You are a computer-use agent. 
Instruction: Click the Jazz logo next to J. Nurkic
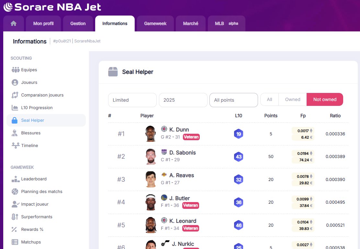pyautogui.click(x=165, y=243)
